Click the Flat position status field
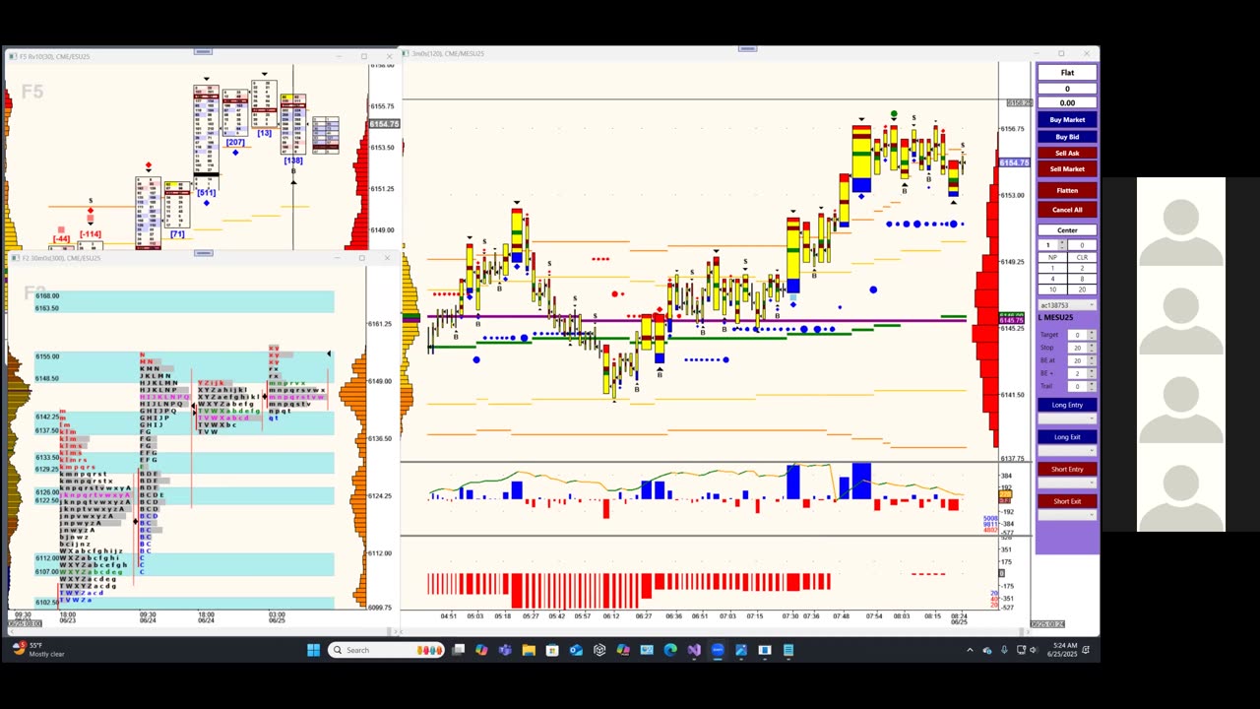Viewport: 1260px width, 709px height. [1067, 73]
